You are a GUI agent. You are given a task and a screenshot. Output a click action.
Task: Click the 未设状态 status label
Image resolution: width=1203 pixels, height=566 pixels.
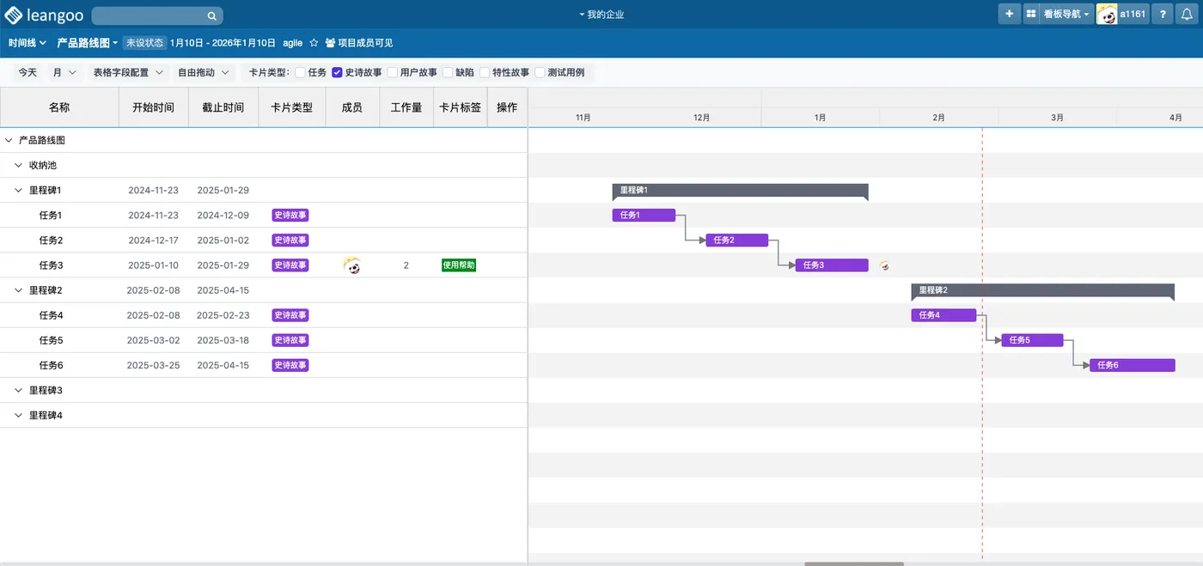pos(144,41)
